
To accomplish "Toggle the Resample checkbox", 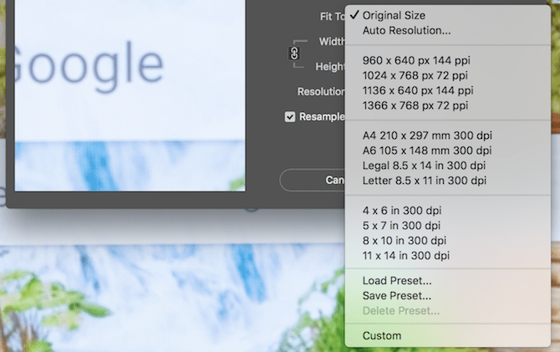I will point(291,117).
